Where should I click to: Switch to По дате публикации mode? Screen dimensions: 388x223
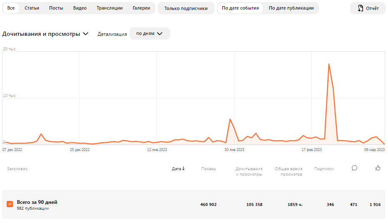pyautogui.click(x=291, y=8)
